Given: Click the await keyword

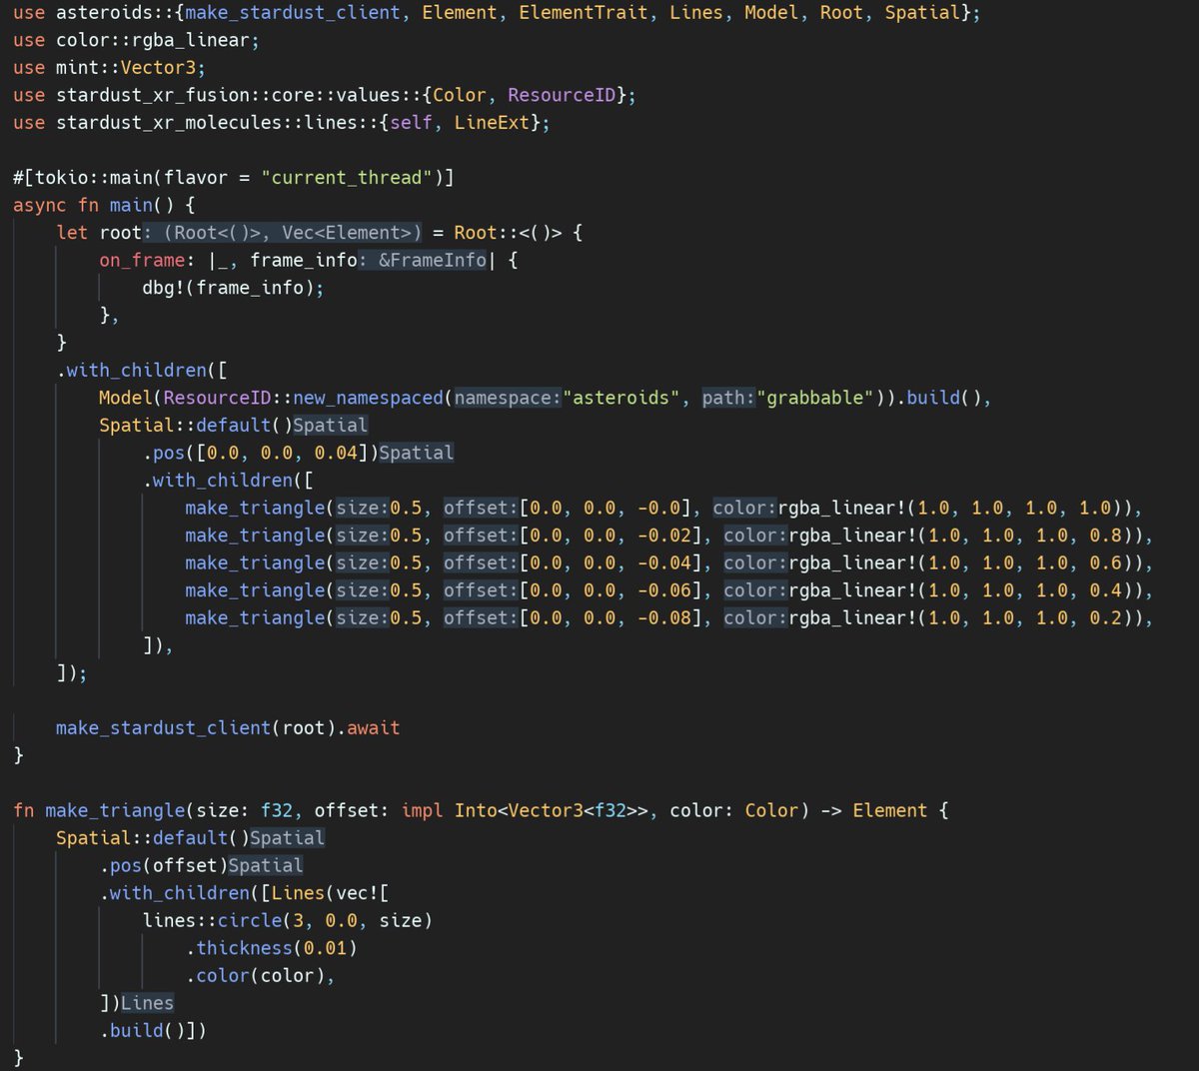Looking at the screenshot, I should point(374,728).
